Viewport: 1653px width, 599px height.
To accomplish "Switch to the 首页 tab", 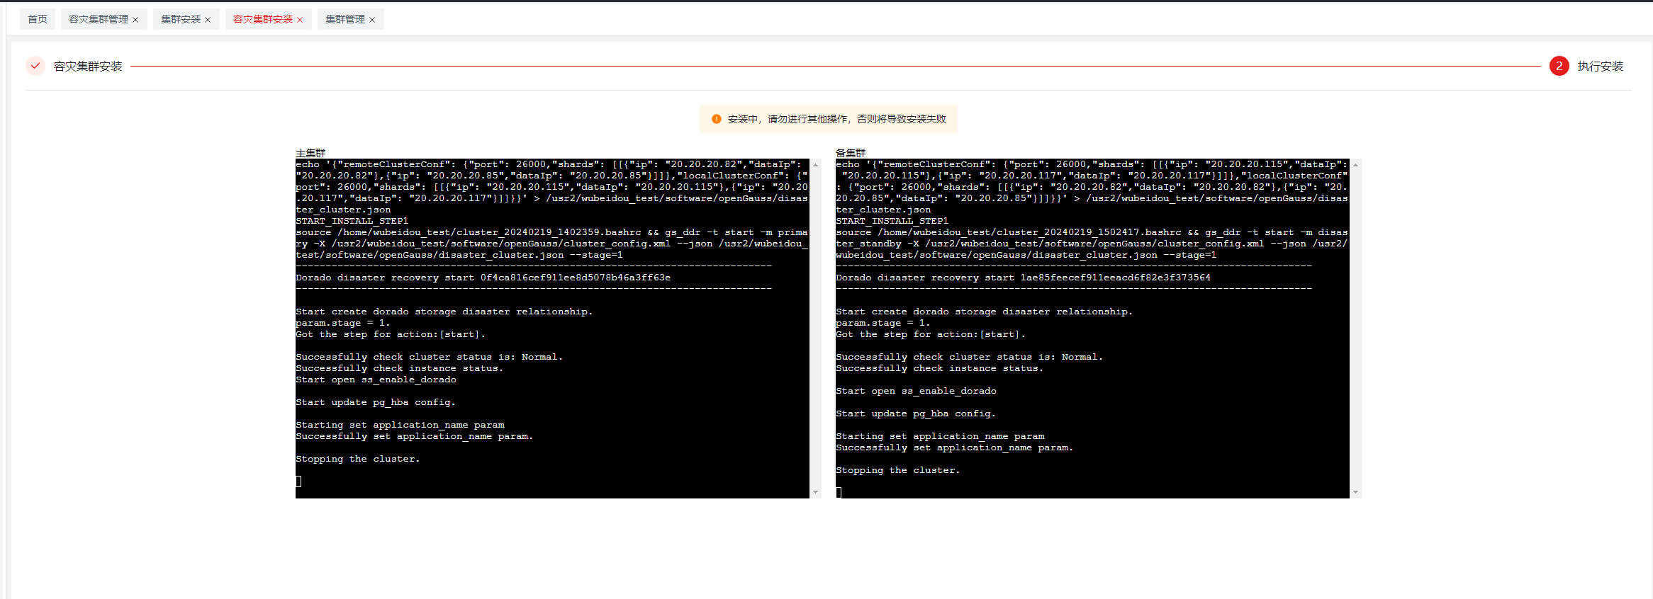I will (x=38, y=19).
